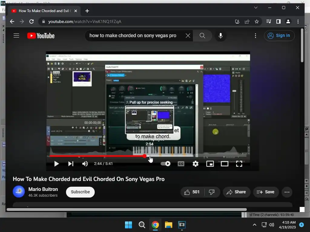Open notifications badge in taskbar
Image resolution: width=310 pixels, height=232 pixels.
click(x=302, y=224)
